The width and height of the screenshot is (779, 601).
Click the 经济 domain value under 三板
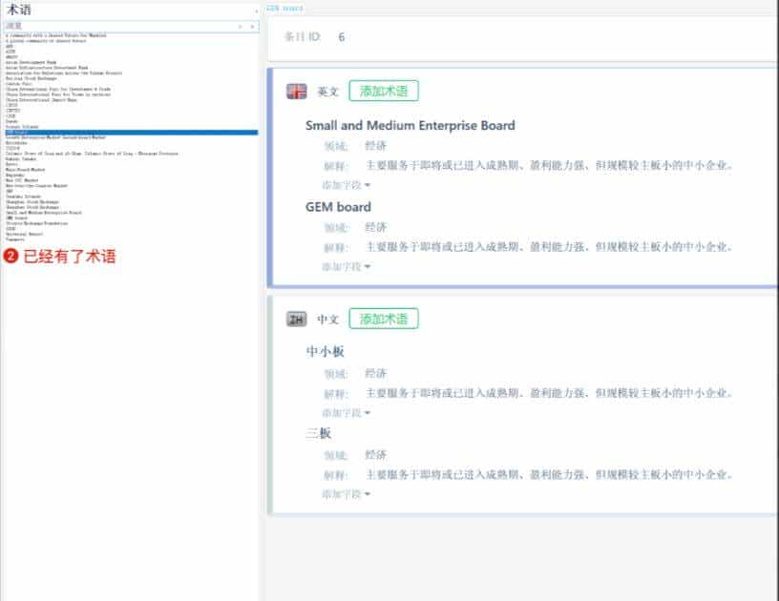(375, 455)
